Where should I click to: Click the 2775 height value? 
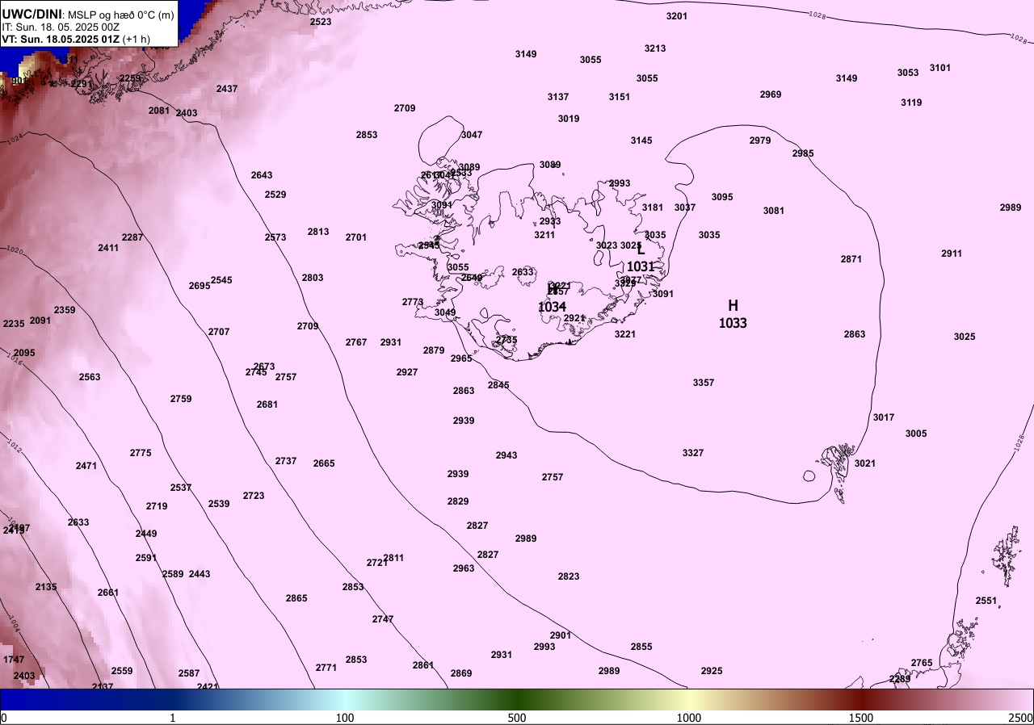[x=141, y=453]
